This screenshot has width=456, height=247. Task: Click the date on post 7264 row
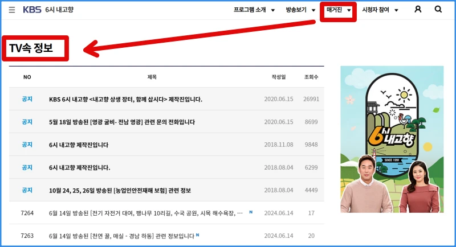point(279,213)
